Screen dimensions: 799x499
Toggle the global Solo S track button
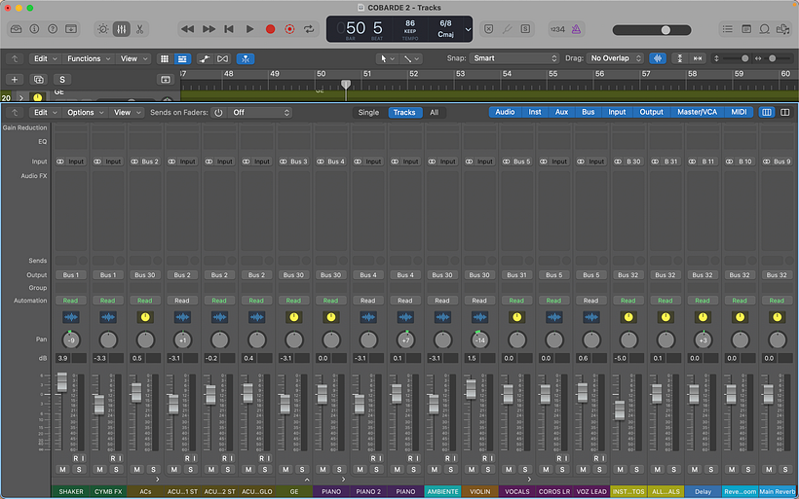tap(62, 80)
